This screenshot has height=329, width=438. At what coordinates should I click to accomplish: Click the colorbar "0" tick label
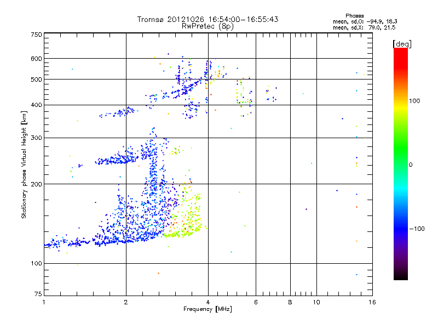click(411, 164)
